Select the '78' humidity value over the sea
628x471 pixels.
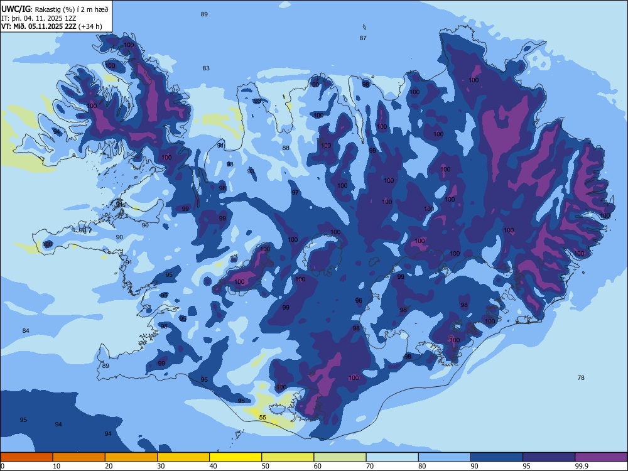581,377
